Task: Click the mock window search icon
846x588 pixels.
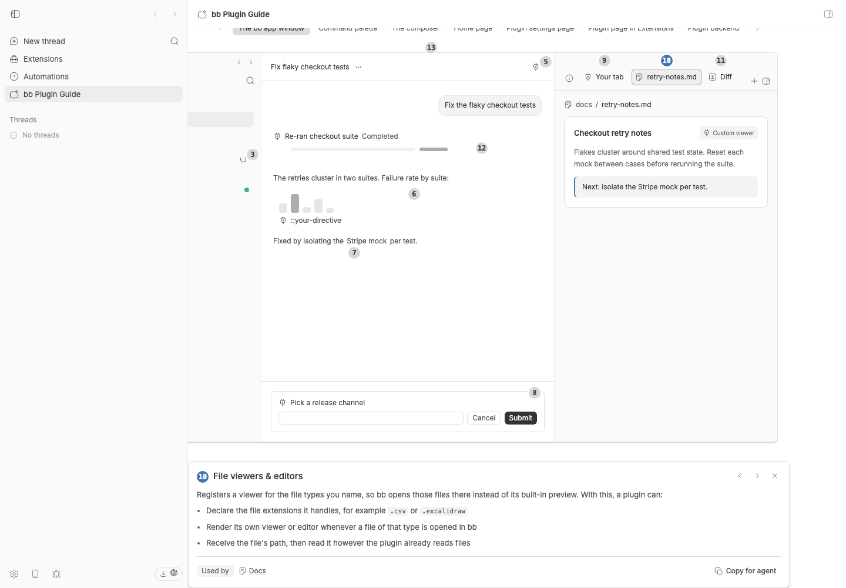Action: click(250, 81)
